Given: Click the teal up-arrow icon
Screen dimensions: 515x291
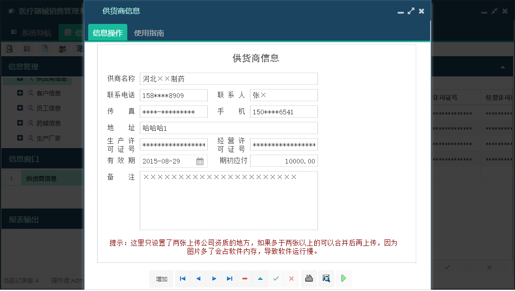Looking at the screenshot, I should [260, 279].
